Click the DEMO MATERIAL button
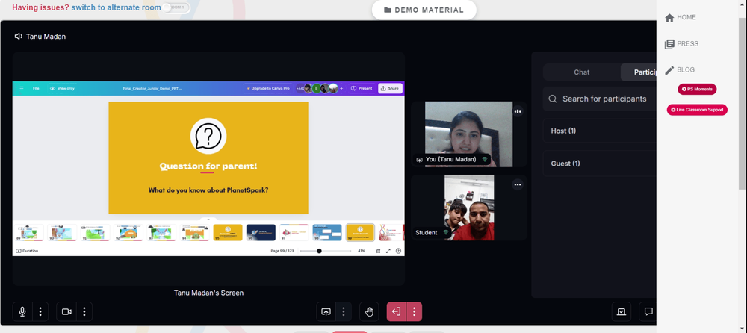The width and height of the screenshot is (747, 333). (424, 10)
